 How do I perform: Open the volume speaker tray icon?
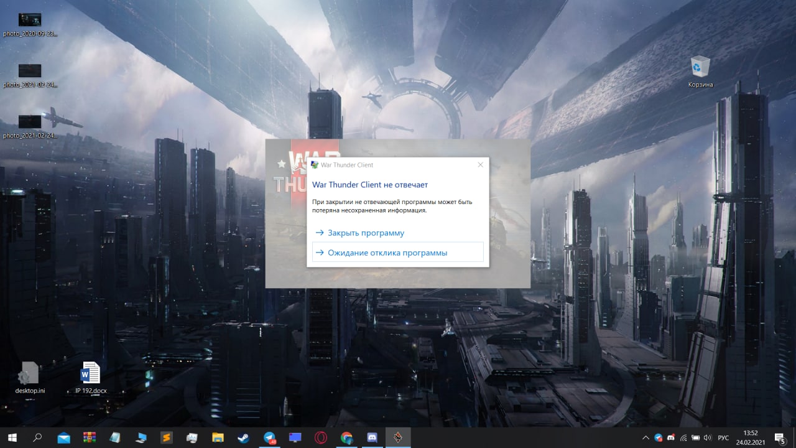(x=707, y=437)
